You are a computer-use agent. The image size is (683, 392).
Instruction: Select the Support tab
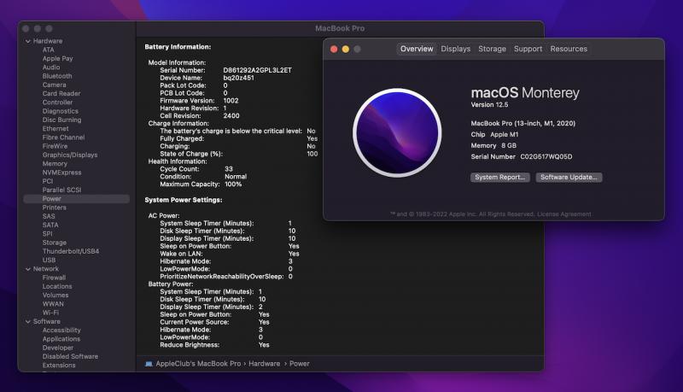point(528,50)
